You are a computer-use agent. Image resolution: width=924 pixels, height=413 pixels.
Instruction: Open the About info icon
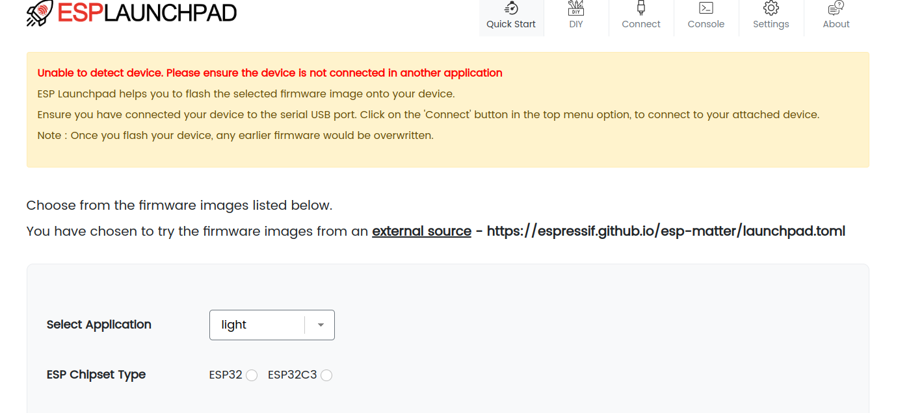[x=836, y=8]
